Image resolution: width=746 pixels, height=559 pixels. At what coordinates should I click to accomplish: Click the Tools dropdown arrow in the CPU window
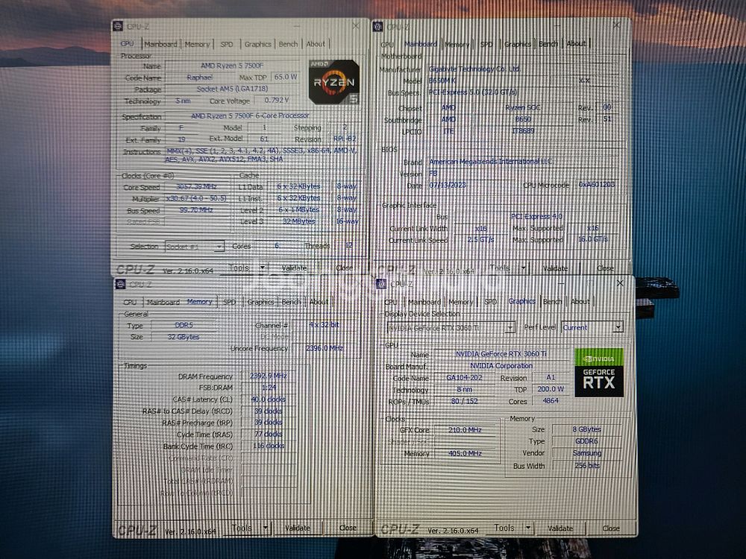(x=262, y=268)
